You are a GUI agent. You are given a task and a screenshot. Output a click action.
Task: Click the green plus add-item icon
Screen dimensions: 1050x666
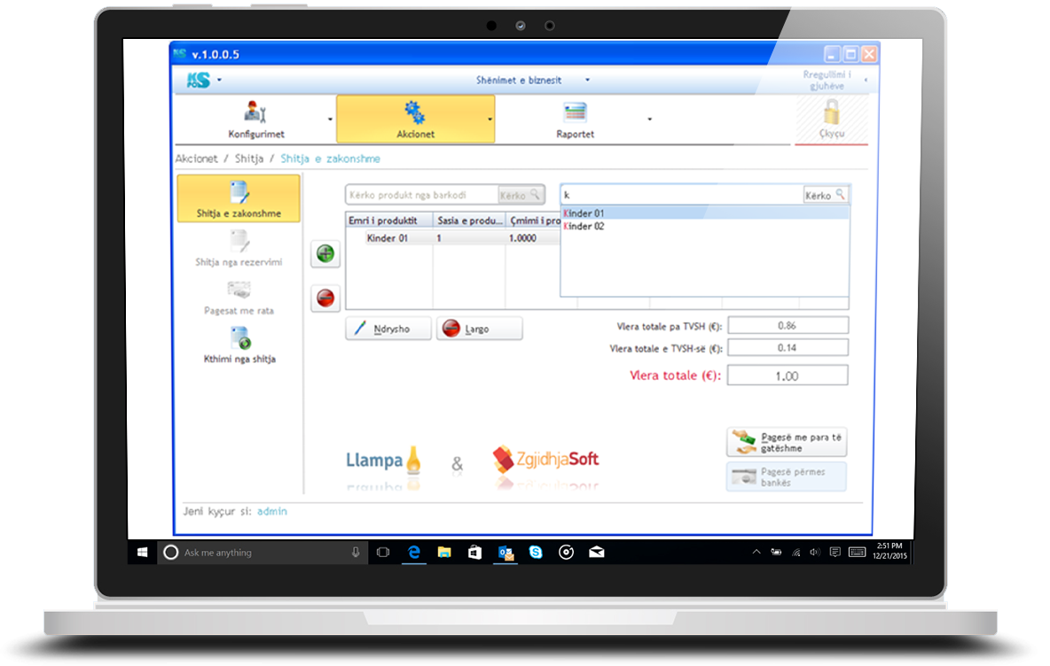pyautogui.click(x=325, y=254)
